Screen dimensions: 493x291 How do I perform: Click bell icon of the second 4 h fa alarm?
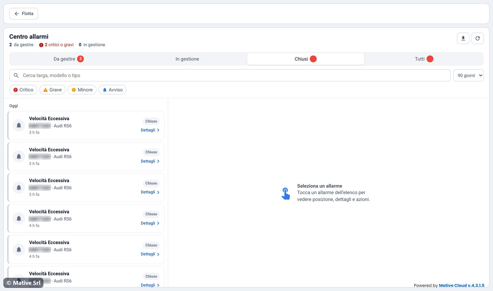point(19,249)
